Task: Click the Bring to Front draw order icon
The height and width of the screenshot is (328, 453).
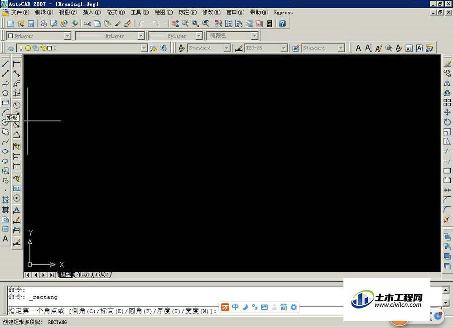Action: coord(447,237)
